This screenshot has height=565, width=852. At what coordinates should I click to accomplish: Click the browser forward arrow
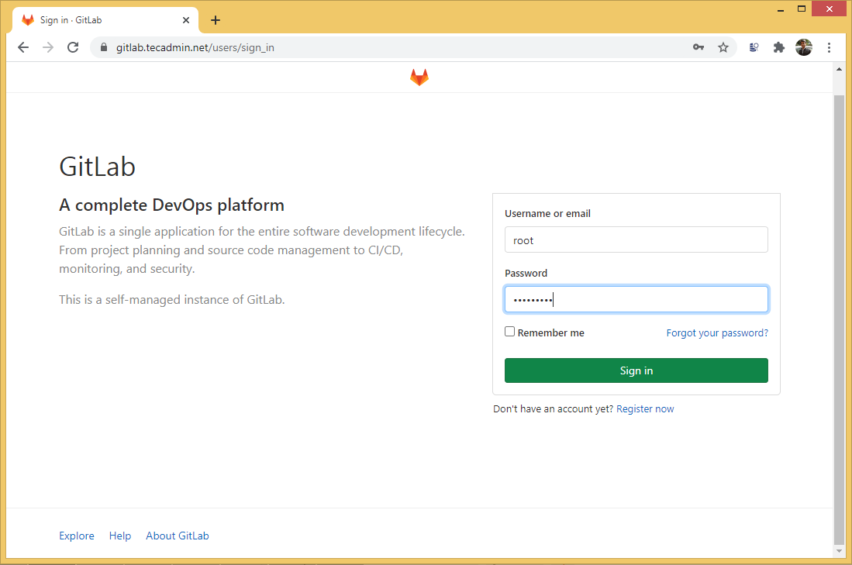pos(47,47)
